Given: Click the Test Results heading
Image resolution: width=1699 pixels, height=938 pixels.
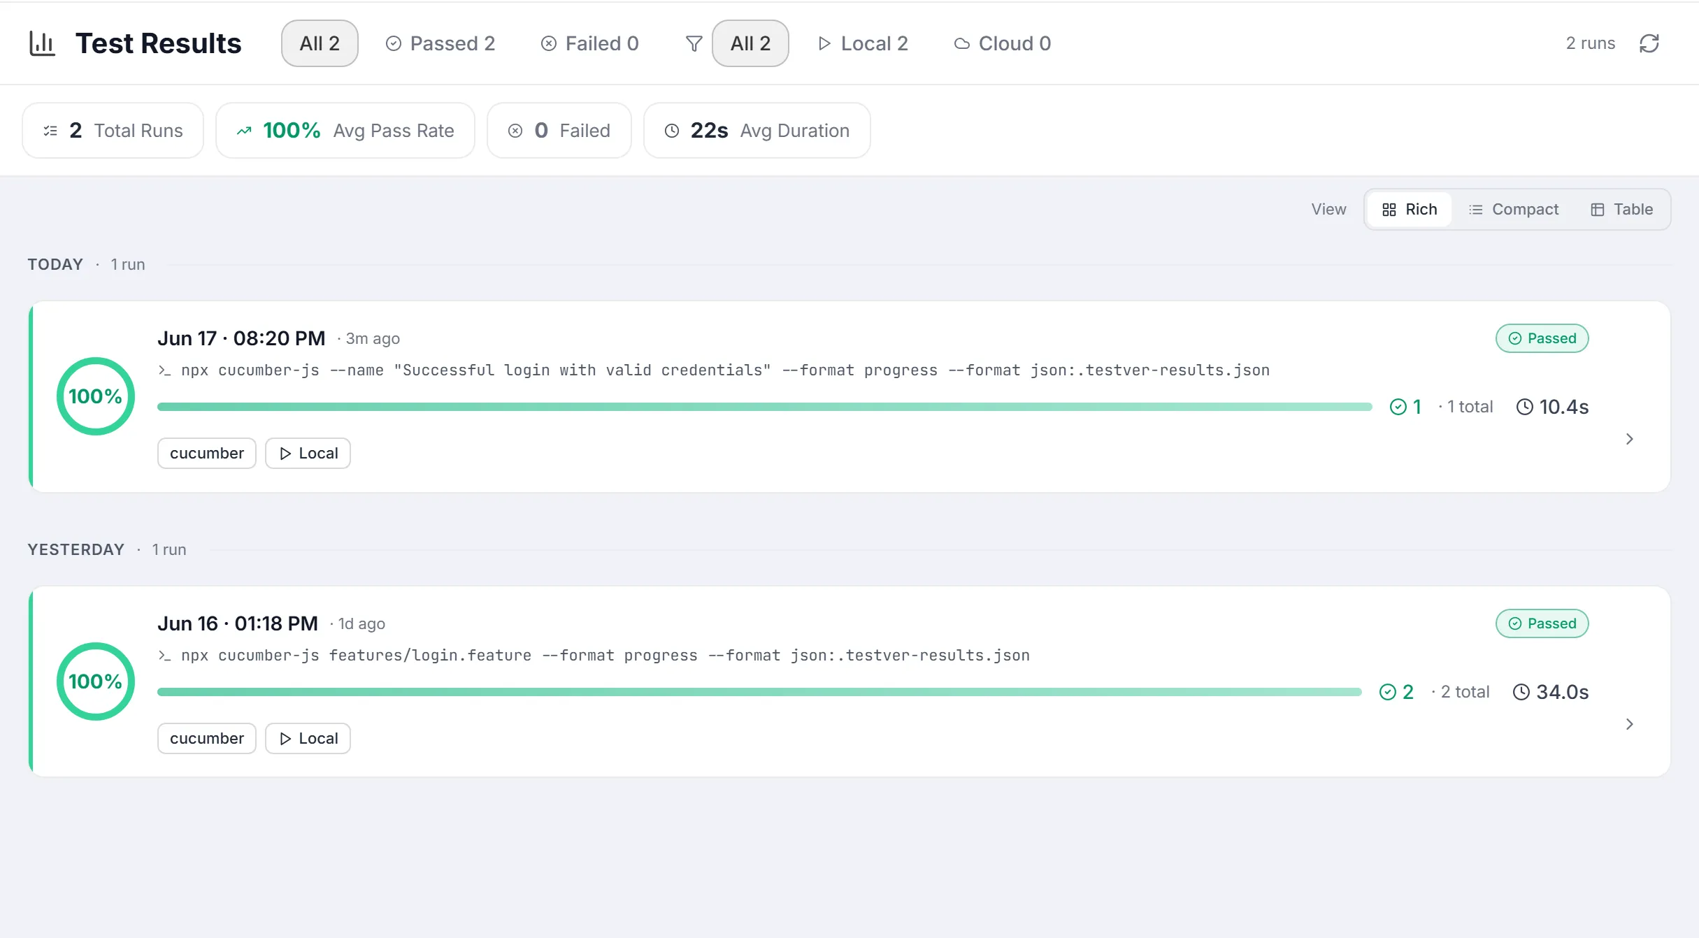Looking at the screenshot, I should pyautogui.click(x=159, y=43).
